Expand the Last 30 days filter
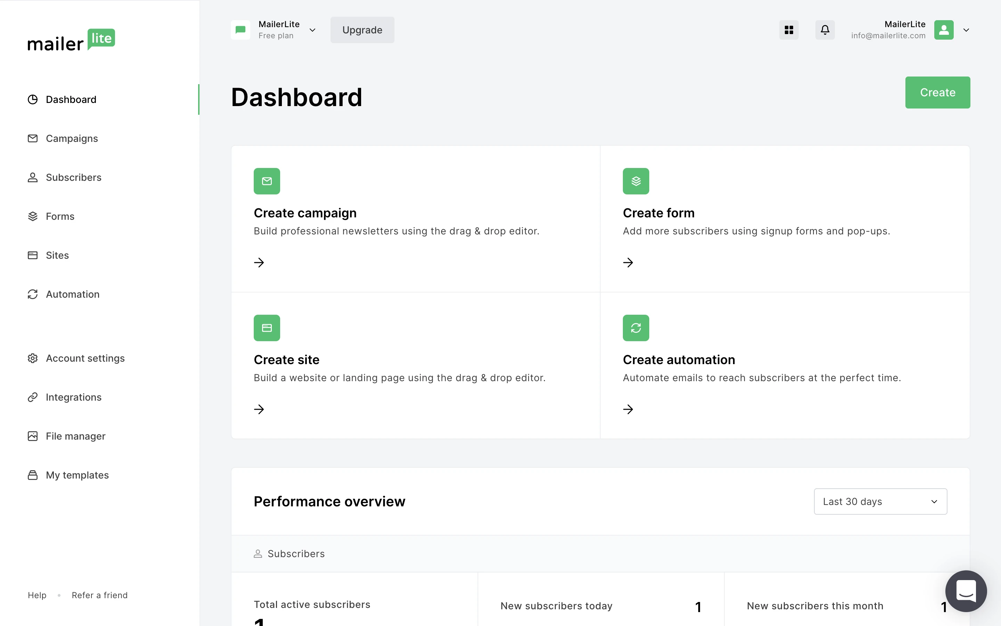Viewport: 1001px width, 626px height. coord(880,500)
